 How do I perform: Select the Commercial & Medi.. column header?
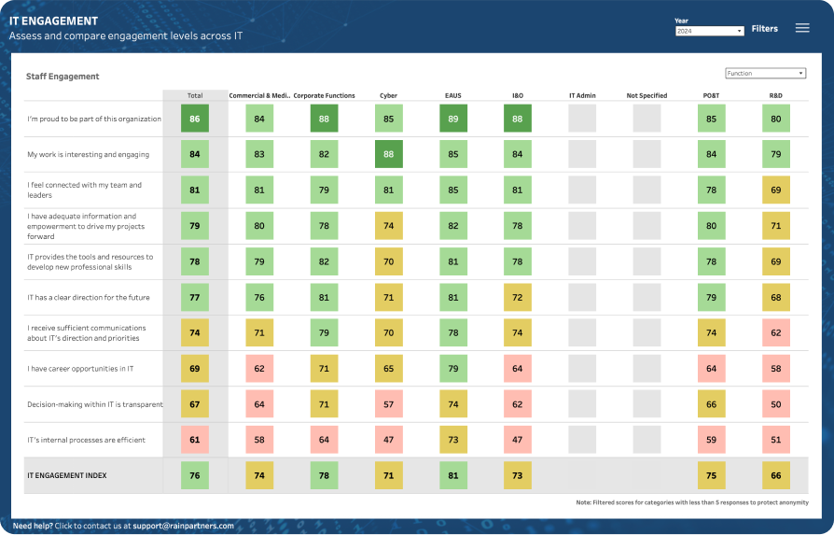259,96
